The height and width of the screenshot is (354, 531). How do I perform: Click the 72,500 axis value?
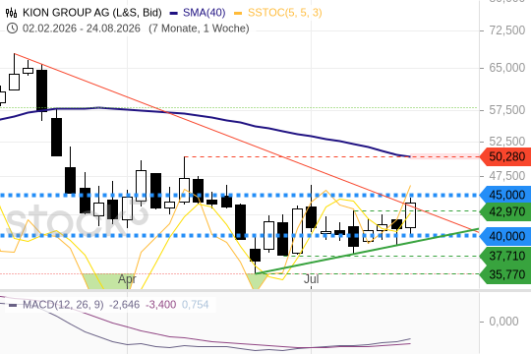pyautogui.click(x=507, y=30)
